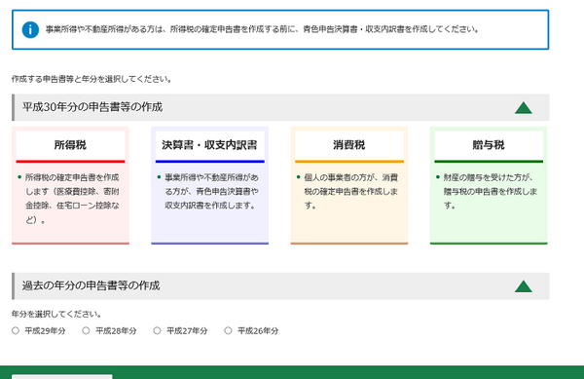This screenshot has width=584, height=379.
Task: Select the 平成26年分 radio button
Action: pyautogui.click(x=228, y=330)
